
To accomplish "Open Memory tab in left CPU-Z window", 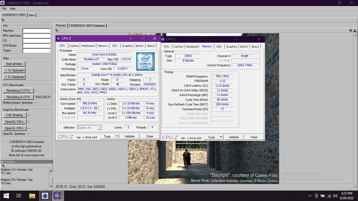I will point(103,46).
